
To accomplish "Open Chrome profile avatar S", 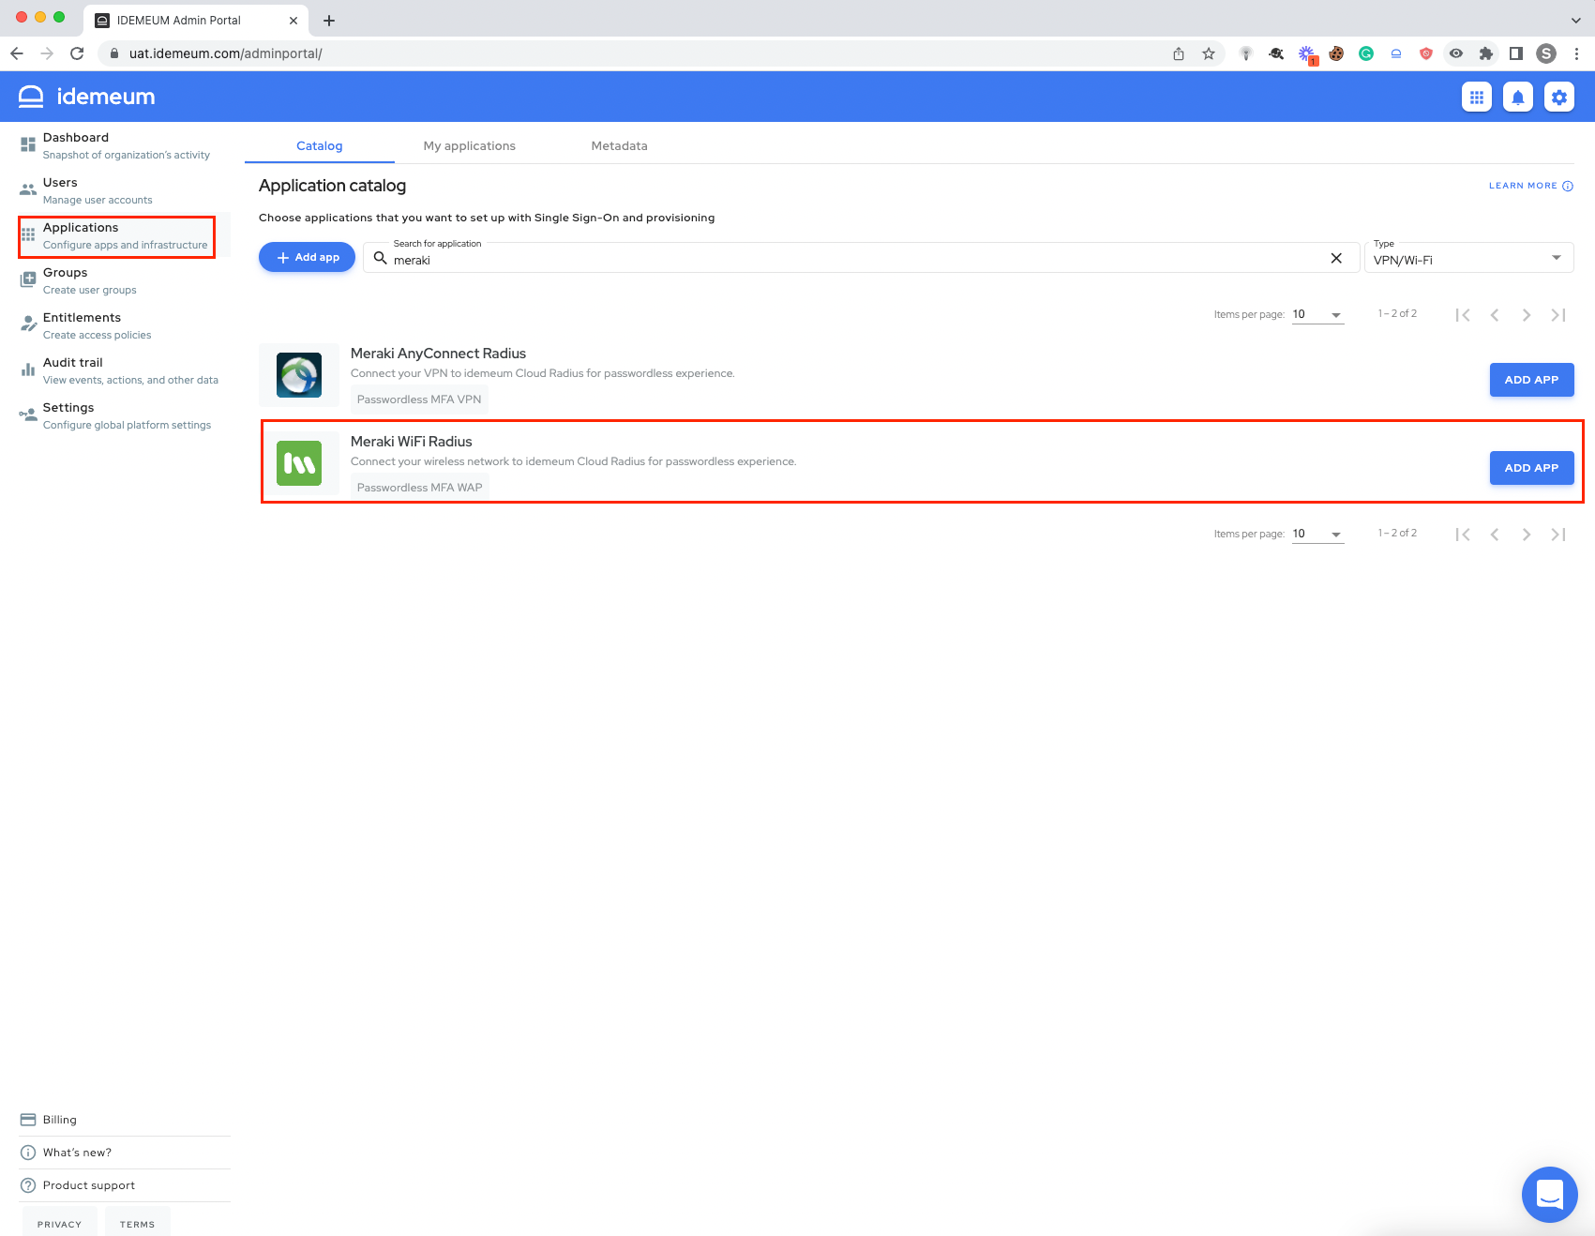I will [x=1546, y=53].
